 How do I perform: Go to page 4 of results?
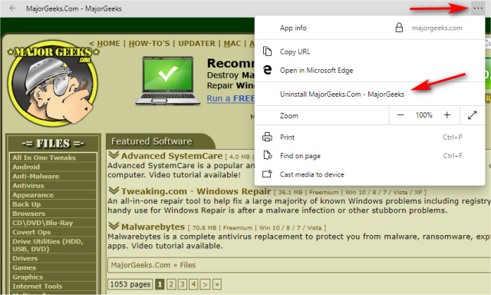click(193, 284)
